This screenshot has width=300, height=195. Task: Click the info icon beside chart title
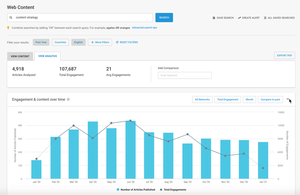(68, 100)
